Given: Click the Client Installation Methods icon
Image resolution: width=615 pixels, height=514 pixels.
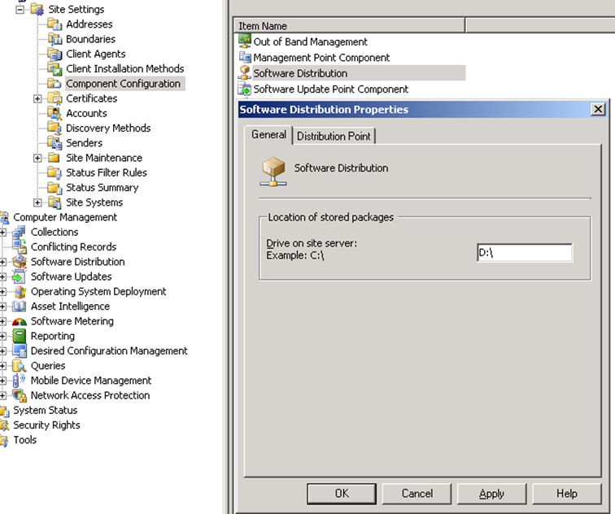Looking at the screenshot, I should [x=55, y=68].
